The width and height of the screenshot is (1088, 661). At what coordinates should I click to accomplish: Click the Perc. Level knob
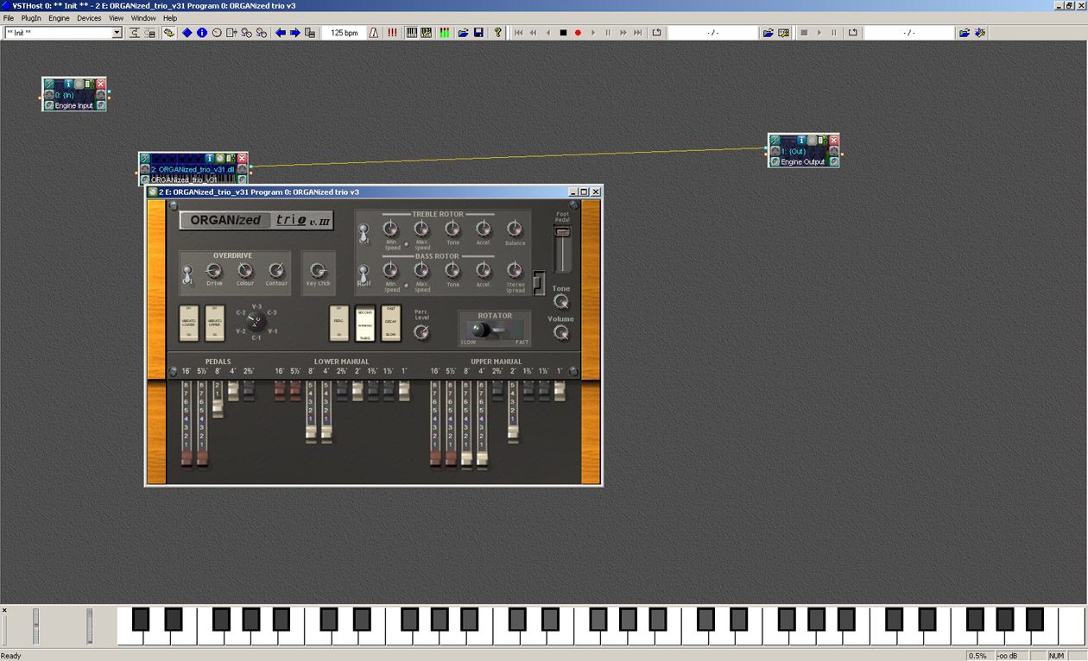point(421,331)
